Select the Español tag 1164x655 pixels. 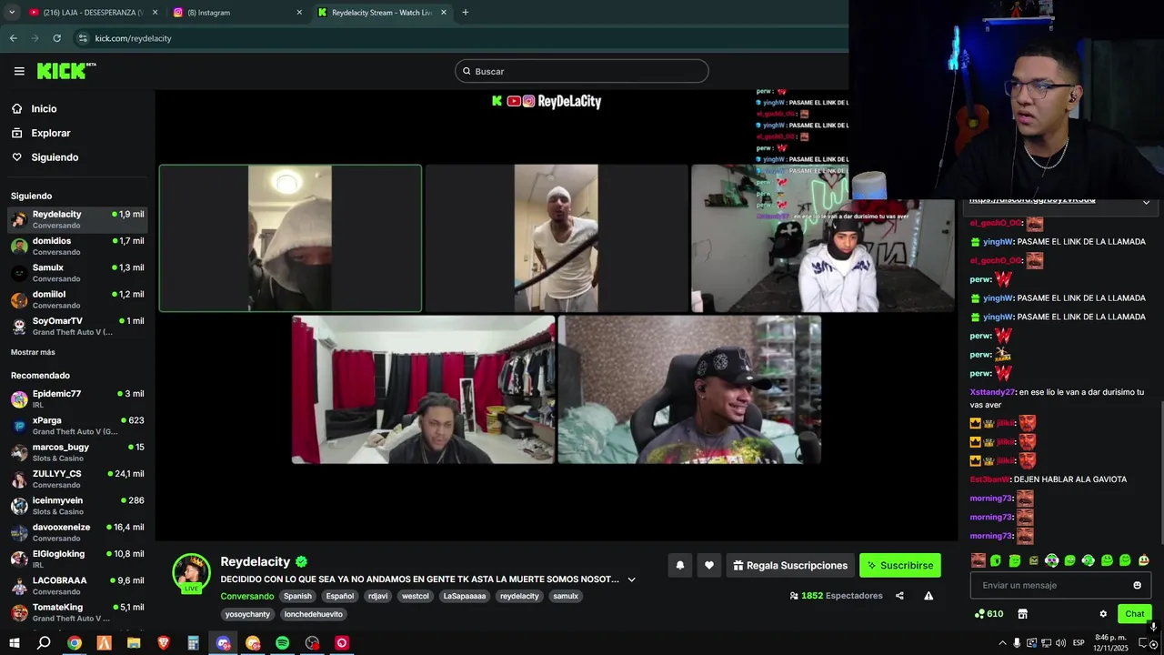click(340, 596)
